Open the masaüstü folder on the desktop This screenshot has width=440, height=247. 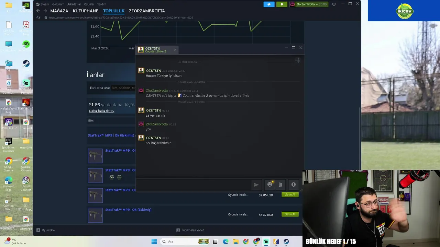[26, 143]
